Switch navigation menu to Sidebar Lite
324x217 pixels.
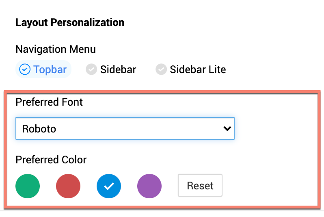(197, 69)
